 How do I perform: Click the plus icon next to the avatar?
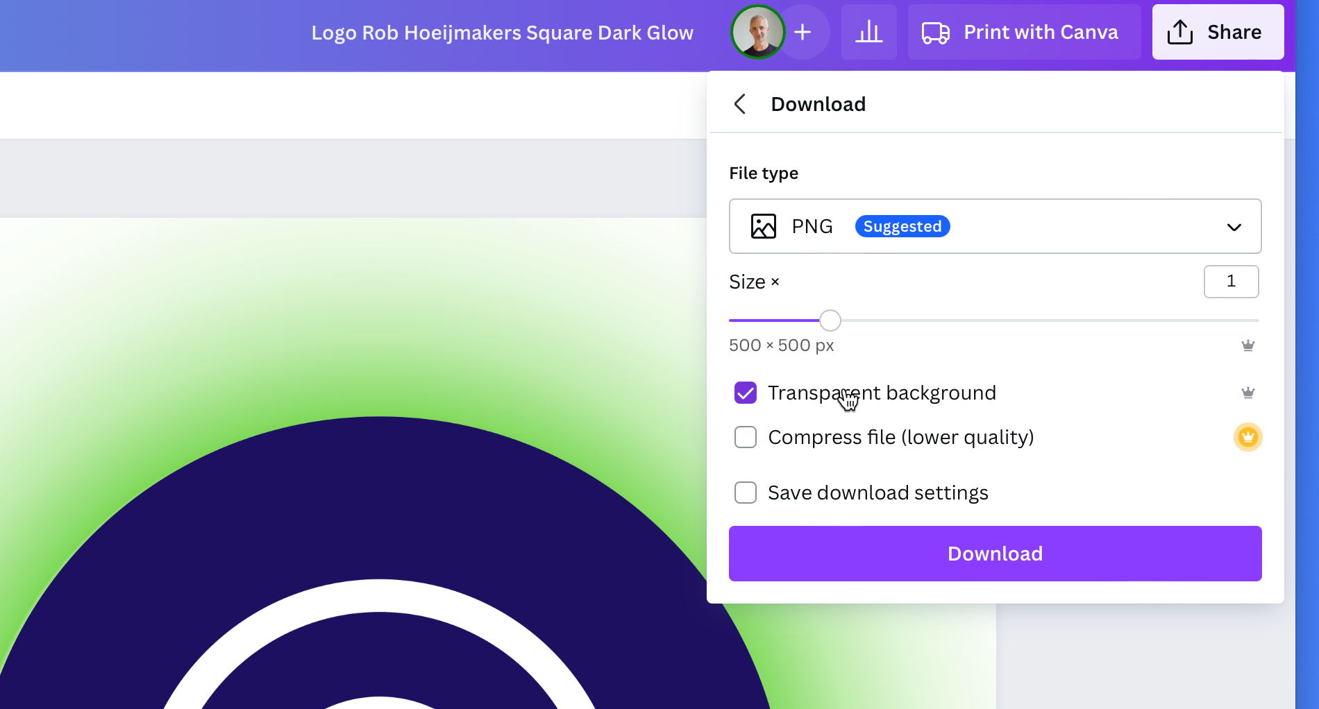point(803,32)
